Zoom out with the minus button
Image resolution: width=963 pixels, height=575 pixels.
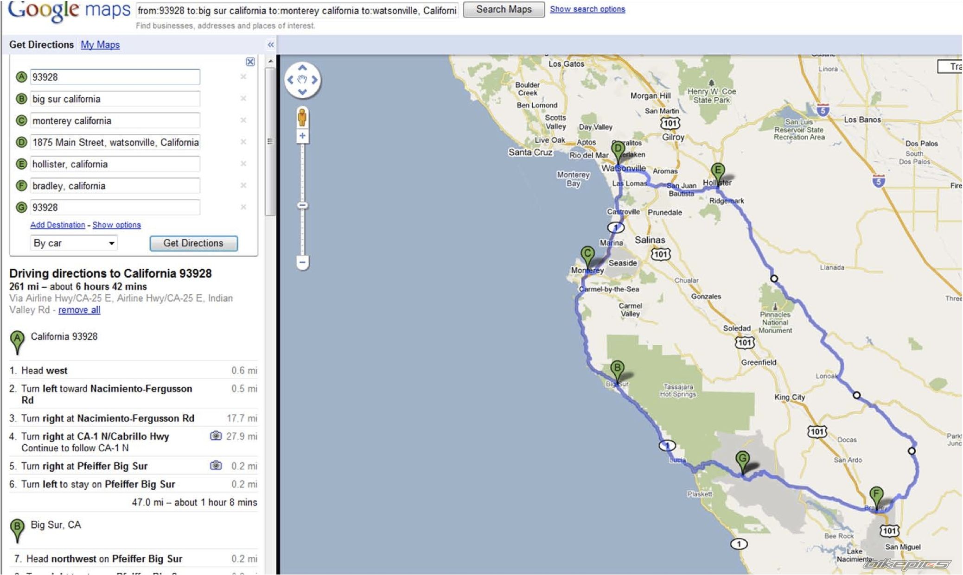coord(302,262)
